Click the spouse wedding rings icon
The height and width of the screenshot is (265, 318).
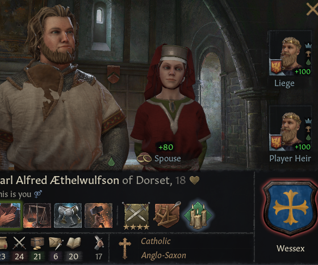click(144, 159)
